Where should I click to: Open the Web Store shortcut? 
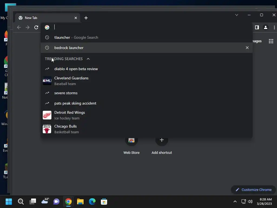(x=131, y=145)
